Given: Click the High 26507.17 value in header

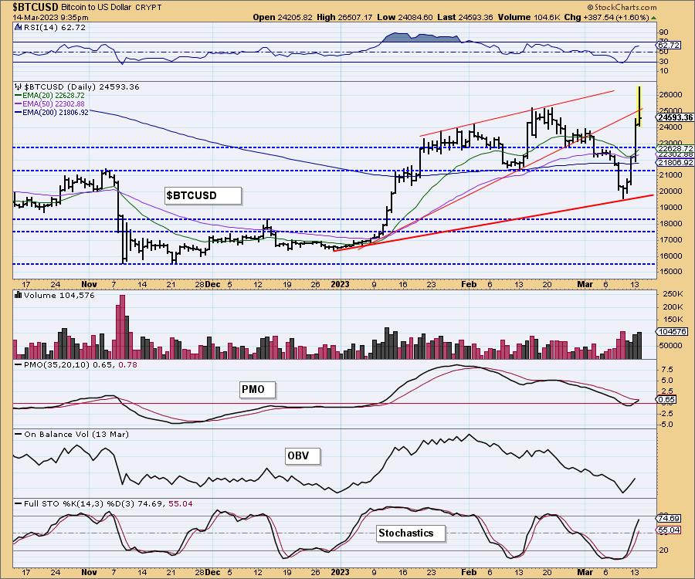Looking at the screenshot, I should pyautogui.click(x=344, y=17).
